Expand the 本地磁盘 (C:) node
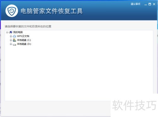 coord(11,40)
